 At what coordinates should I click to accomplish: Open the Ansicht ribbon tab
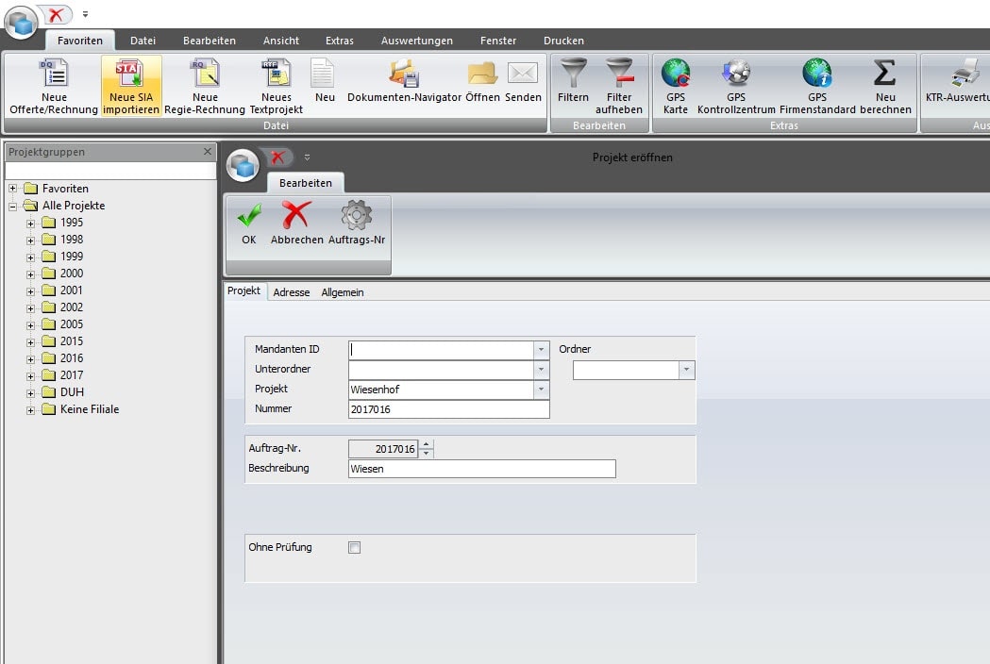point(281,41)
